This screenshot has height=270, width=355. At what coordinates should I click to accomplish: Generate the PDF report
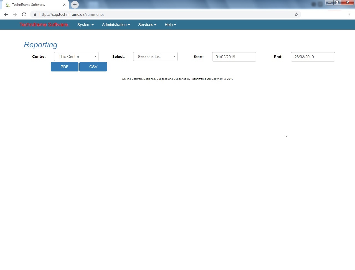(65, 67)
